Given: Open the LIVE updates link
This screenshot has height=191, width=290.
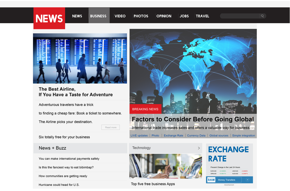Looking at the screenshot, I should (x=139, y=136).
